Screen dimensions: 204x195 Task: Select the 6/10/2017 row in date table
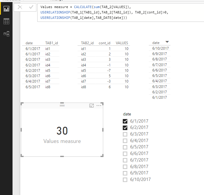[160, 48]
